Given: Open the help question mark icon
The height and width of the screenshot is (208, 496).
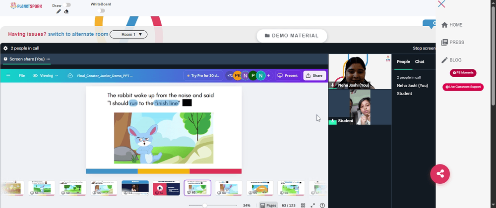Looking at the screenshot, I should [322, 206].
